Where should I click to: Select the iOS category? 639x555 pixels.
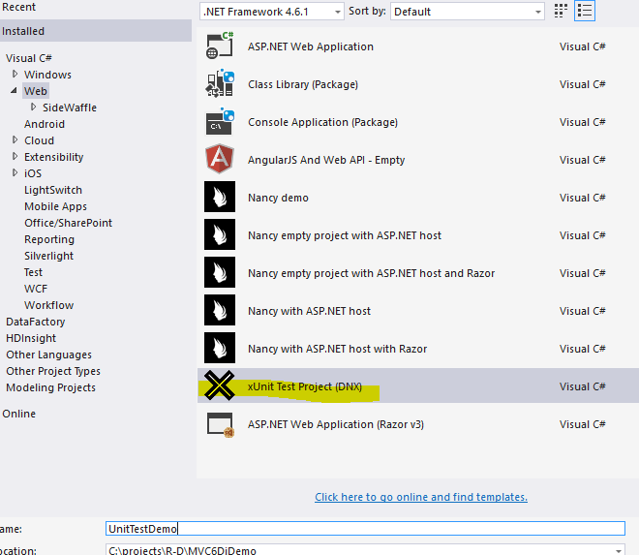point(33,173)
